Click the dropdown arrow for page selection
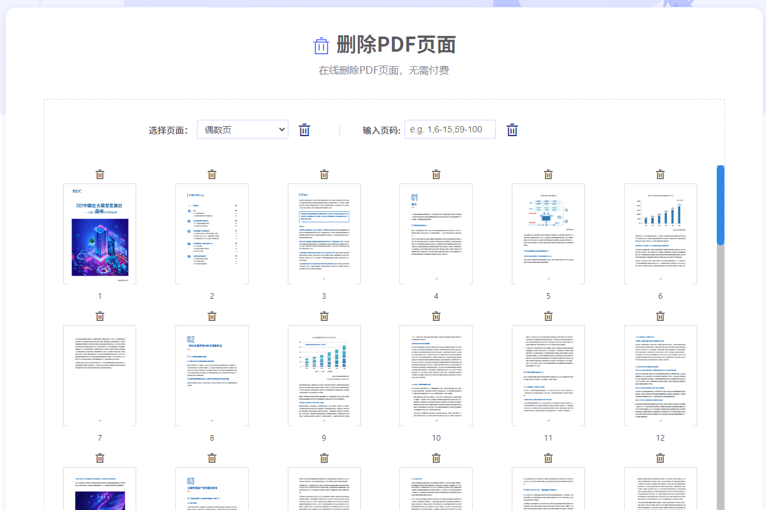766x510 pixels. (x=281, y=129)
